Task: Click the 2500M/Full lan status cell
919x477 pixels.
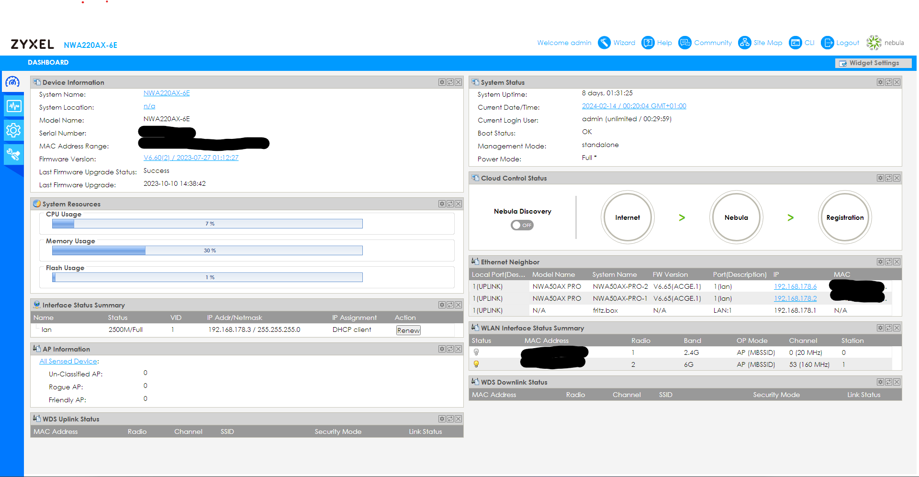Action: [125, 330]
